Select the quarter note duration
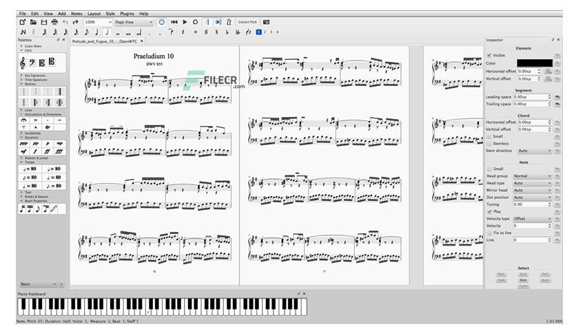The image size is (576, 333). (96, 32)
